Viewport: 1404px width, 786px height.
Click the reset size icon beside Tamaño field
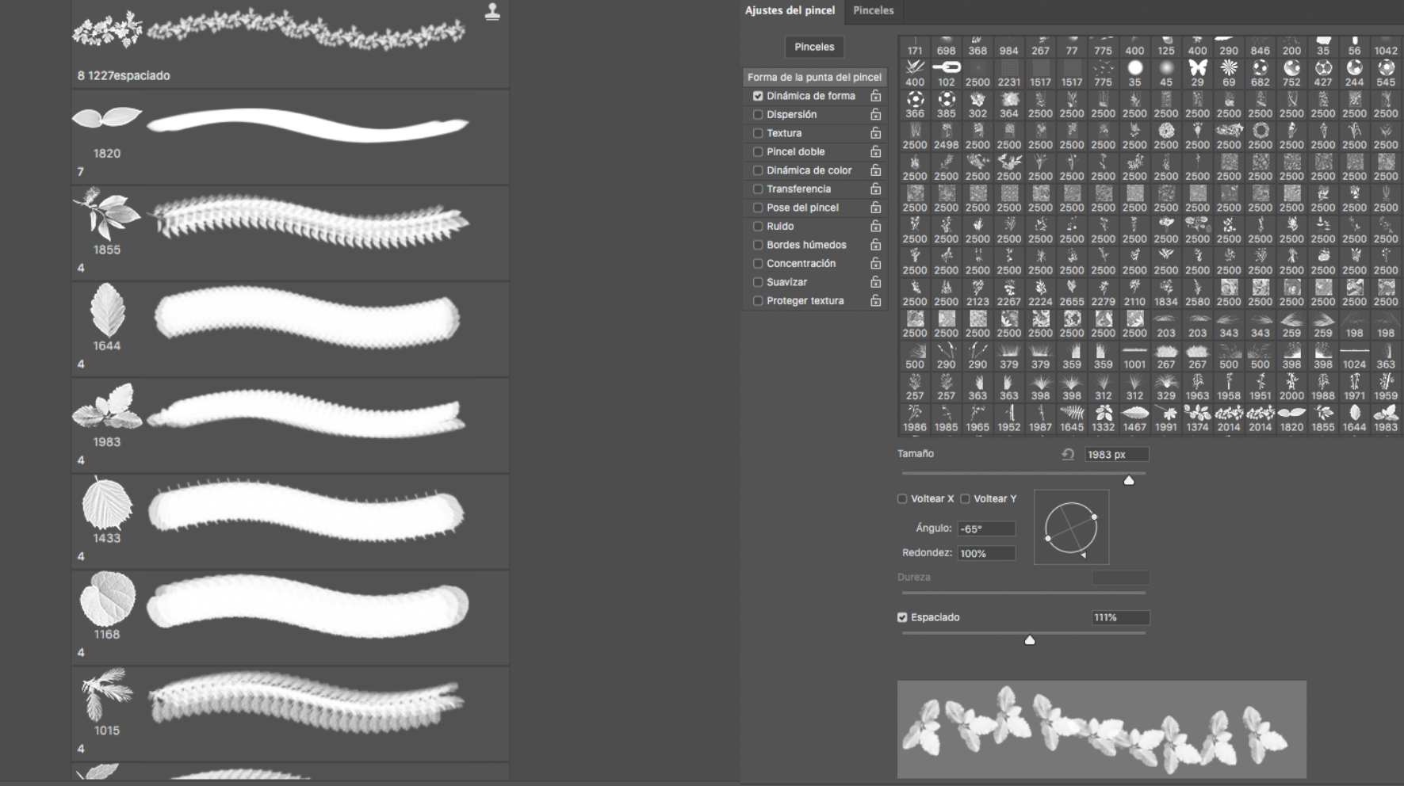click(x=1068, y=454)
